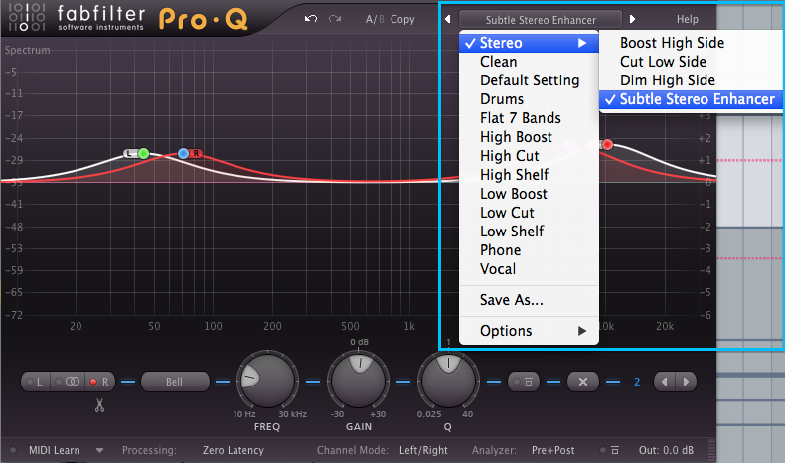785x463 pixels.
Task: Set band to Right channel (R)
Action: (x=99, y=382)
